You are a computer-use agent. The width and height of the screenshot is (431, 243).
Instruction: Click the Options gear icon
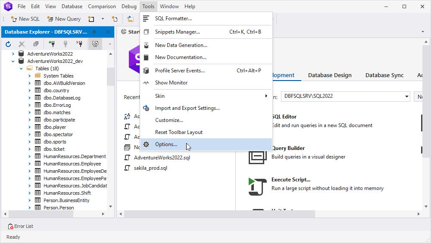click(146, 144)
